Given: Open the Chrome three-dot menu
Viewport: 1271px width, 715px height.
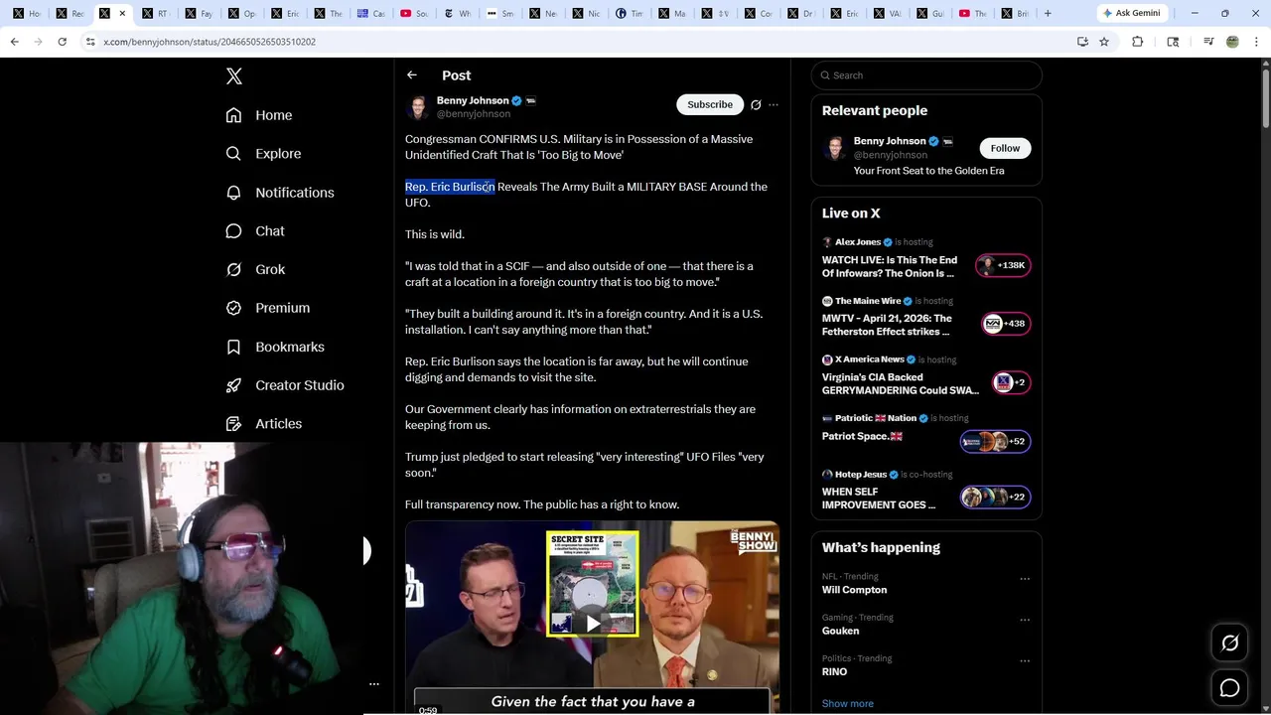Looking at the screenshot, I should point(1256,42).
